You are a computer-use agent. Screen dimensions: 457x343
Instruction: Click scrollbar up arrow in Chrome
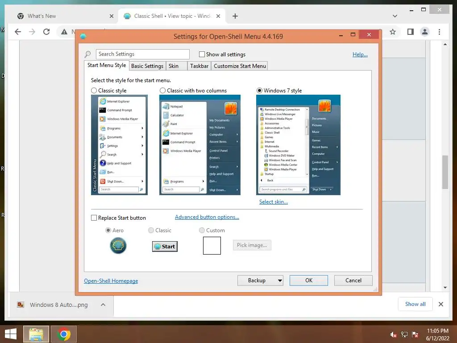[445, 44]
